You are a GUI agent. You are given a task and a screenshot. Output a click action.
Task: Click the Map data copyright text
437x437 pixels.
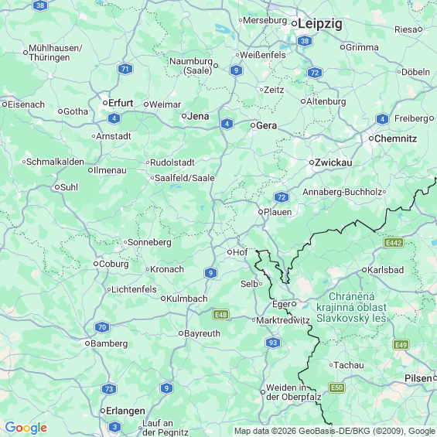point(336,431)
